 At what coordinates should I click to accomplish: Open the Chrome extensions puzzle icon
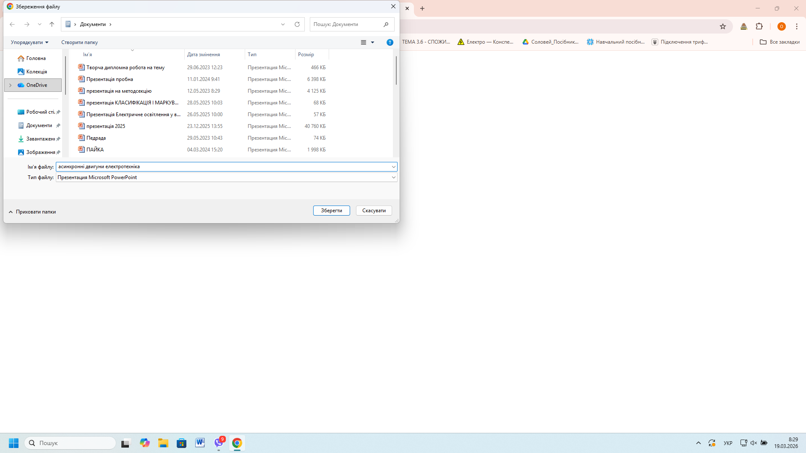[759, 26]
